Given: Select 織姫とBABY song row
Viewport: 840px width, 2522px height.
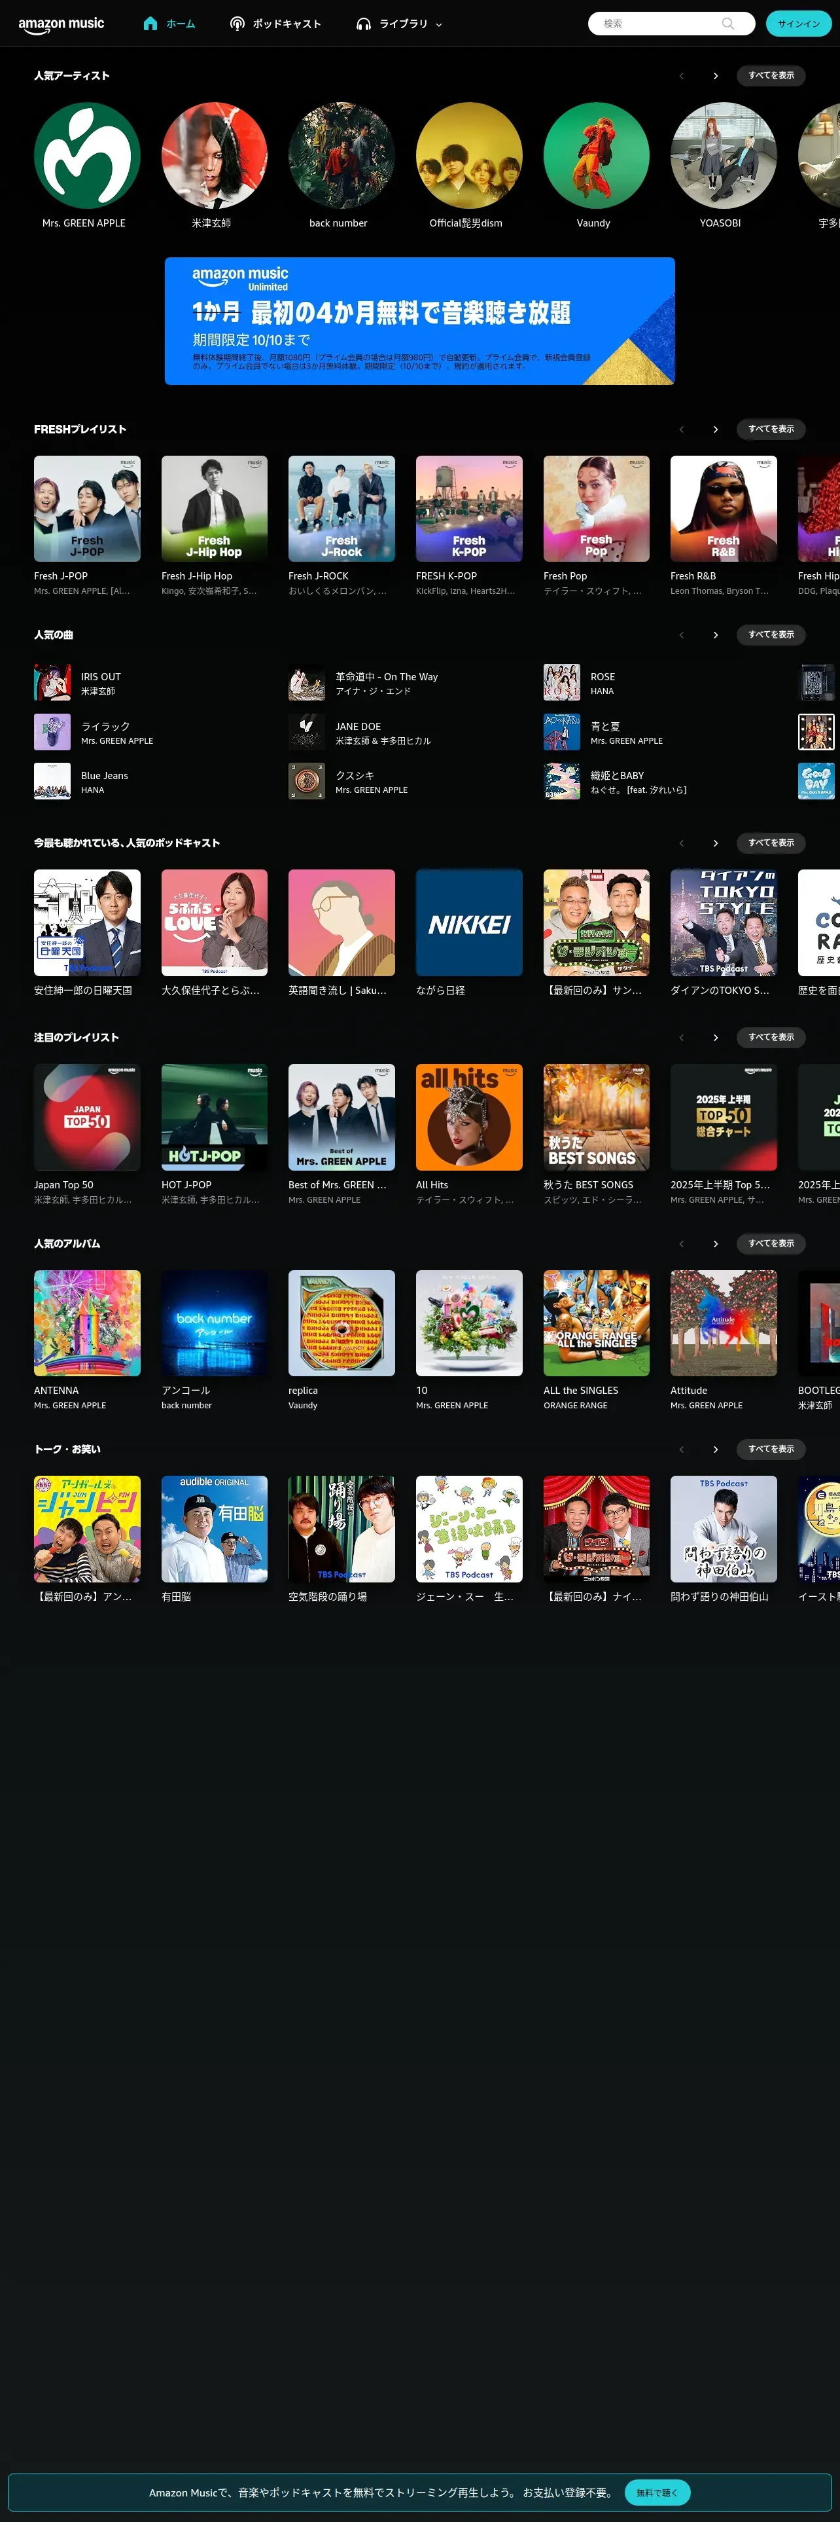Looking at the screenshot, I should pos(661,781).
